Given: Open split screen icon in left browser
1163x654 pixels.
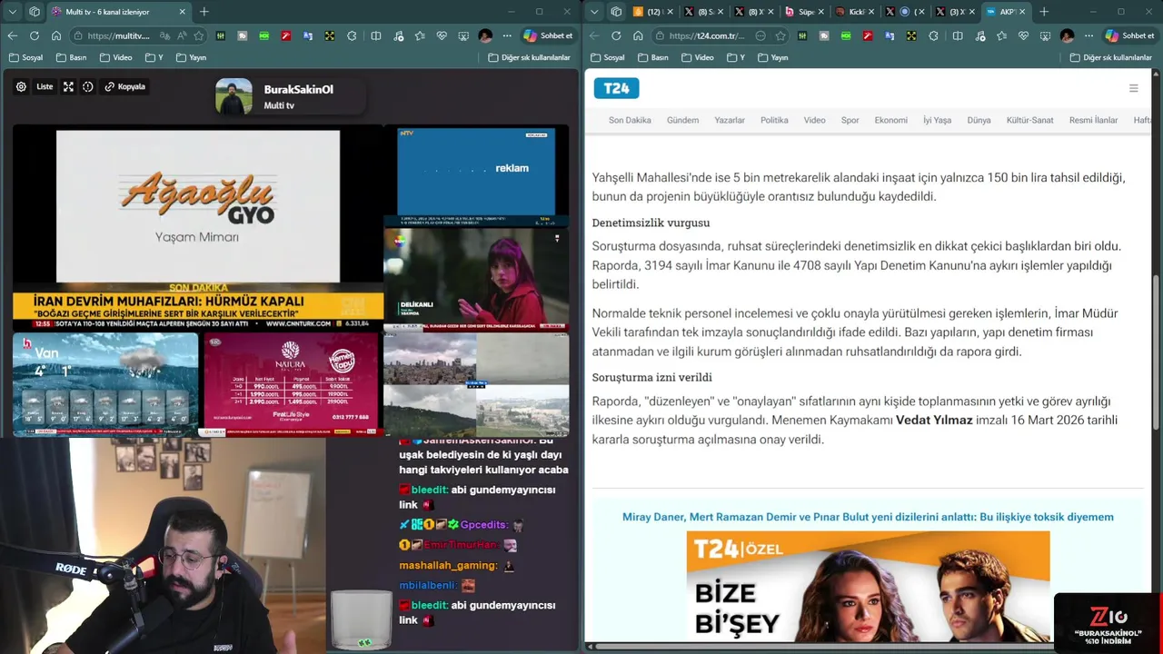Looking at the screenshot, I should coord(376,35).
